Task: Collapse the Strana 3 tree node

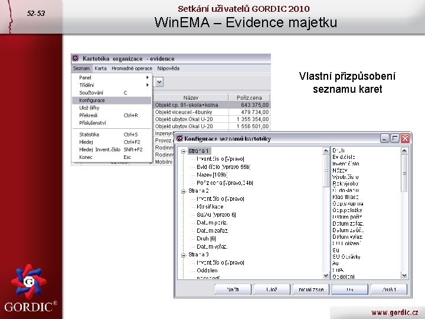Action: 184,255
